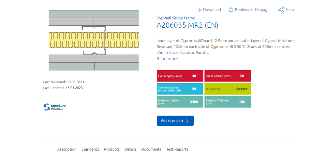Click the Add to project button
Viewport: 326px width, 155px height.
[175, 121]
